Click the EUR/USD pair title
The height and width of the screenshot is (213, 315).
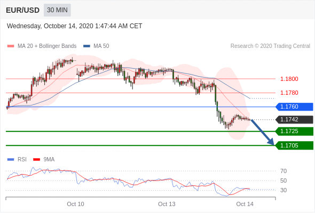click(23, 10)
